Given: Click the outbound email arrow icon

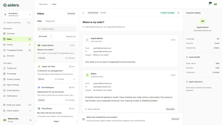Looking at the screenshot, I should tap(87, 75).
